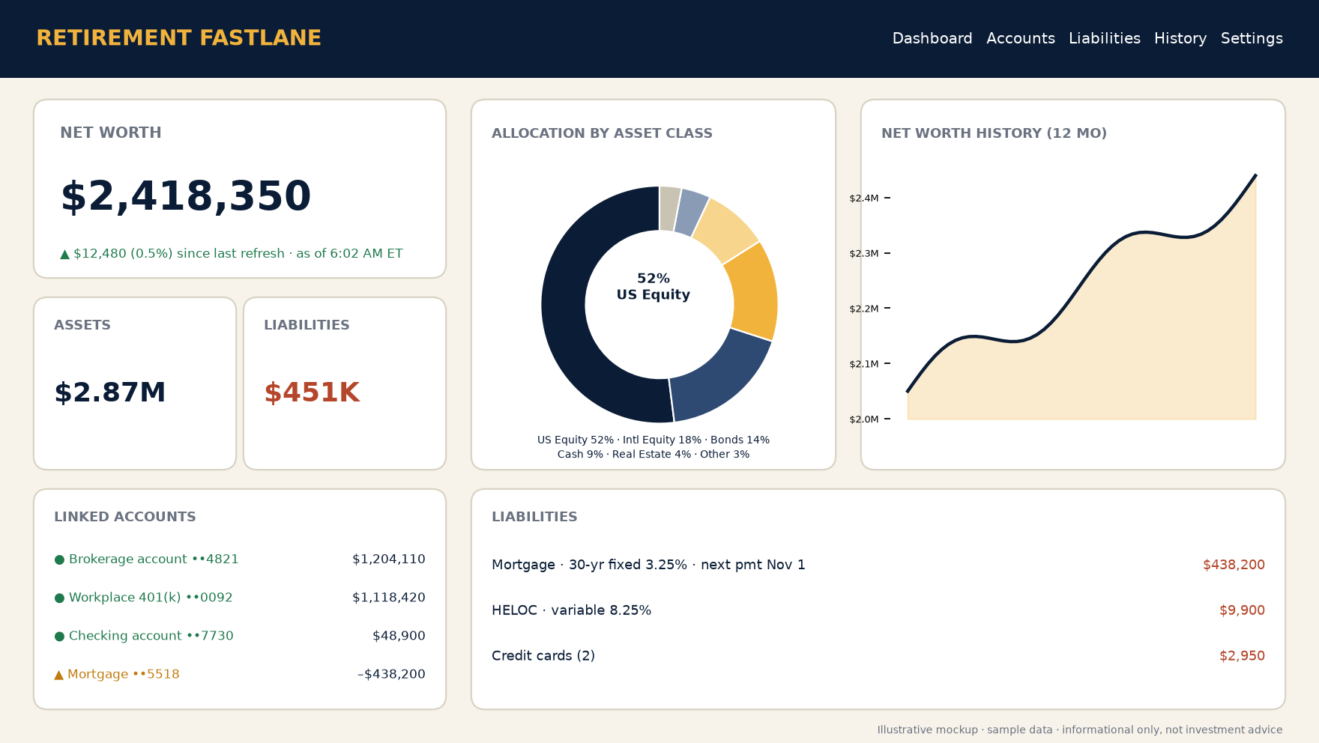Select the Credit cards (2) row

(x=878, y=656)
